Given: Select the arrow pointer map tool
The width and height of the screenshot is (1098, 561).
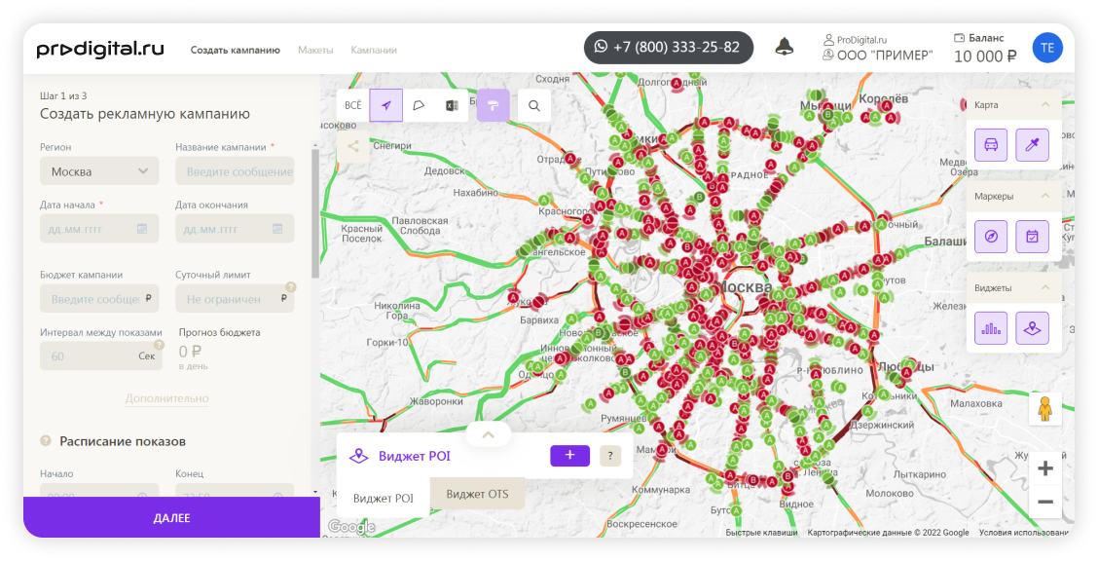Looking at the screenshot, I should point(385,105).
